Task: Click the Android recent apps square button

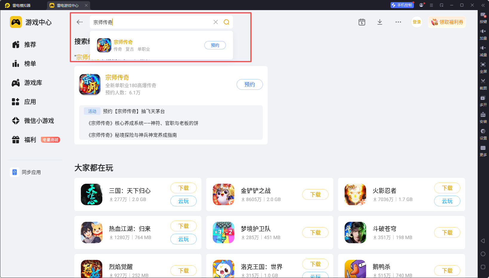Action: 483,267
